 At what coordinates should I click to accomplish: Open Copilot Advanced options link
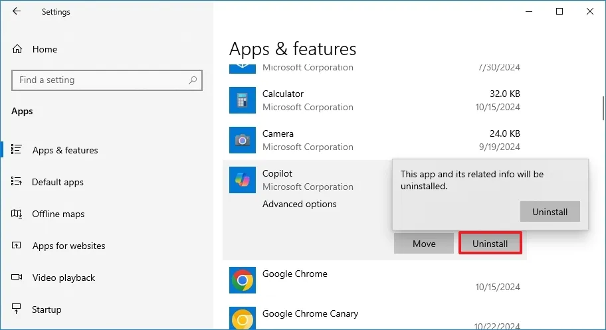click(300, 204)
